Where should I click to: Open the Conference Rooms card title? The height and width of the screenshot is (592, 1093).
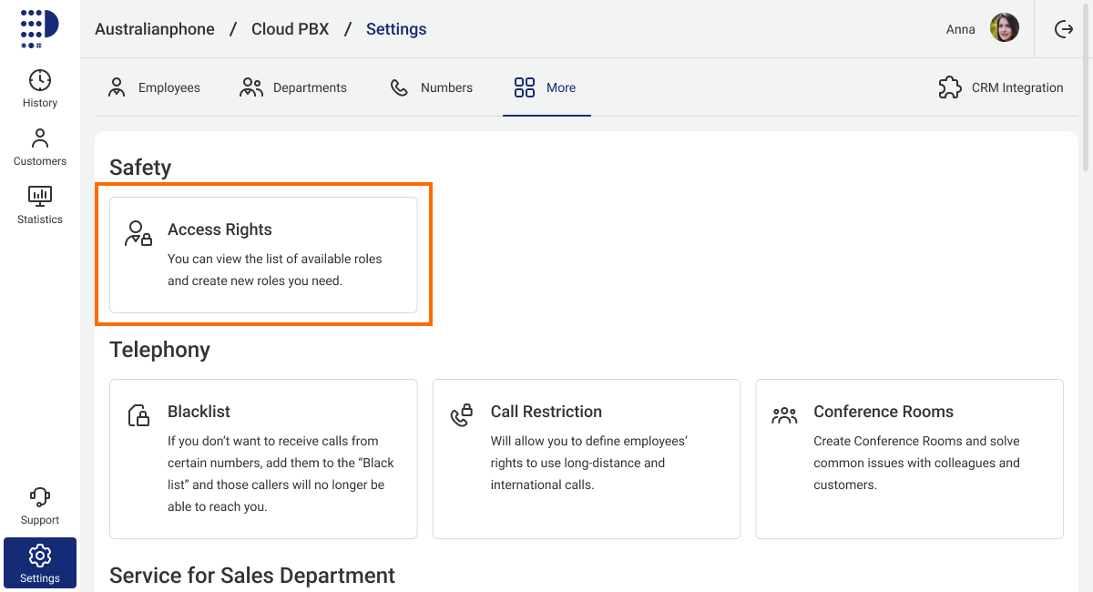(884, 412)
